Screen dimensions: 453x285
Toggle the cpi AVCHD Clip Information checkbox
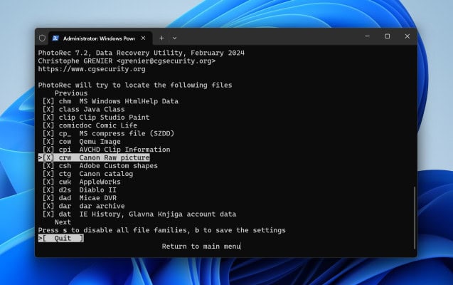(x=48, y=150)
